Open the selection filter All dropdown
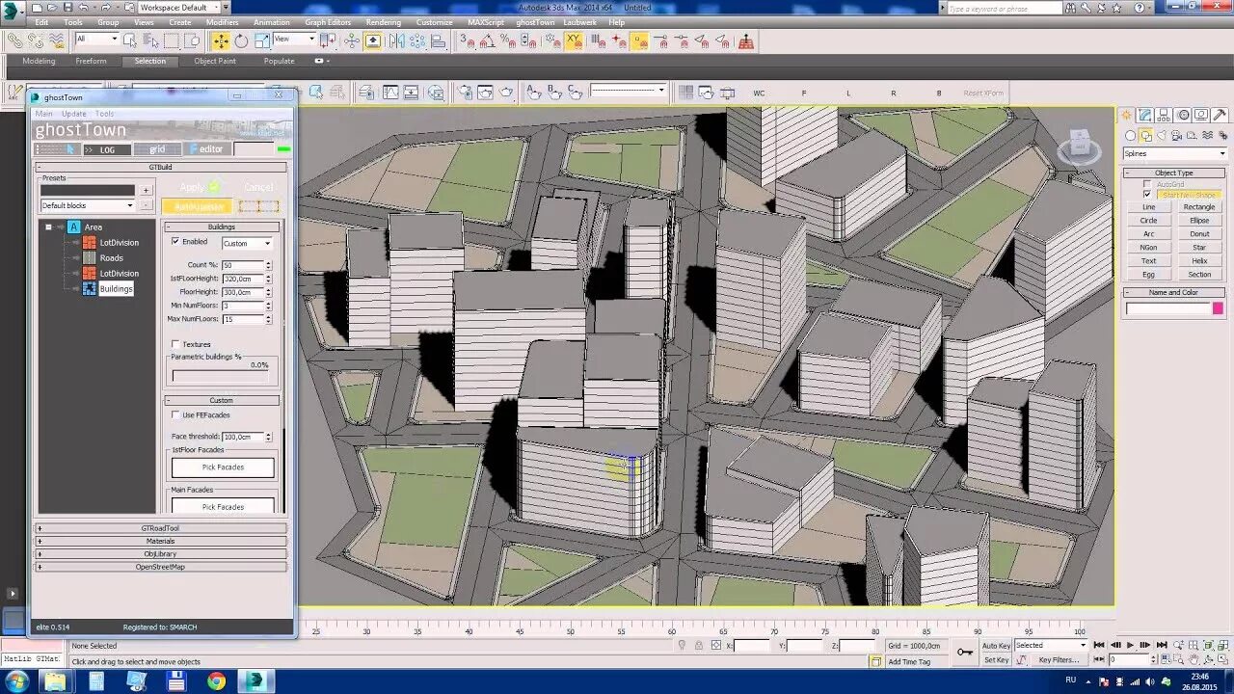Image resolution: width=1234 pixels, height=694 pixels. tap(96, 39)
